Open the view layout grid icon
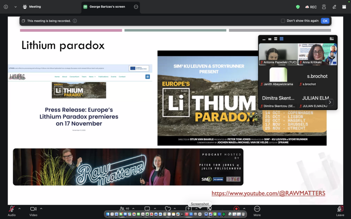This screenshot has height=219, width=351. pyautogui.click(x=344, y=7)
